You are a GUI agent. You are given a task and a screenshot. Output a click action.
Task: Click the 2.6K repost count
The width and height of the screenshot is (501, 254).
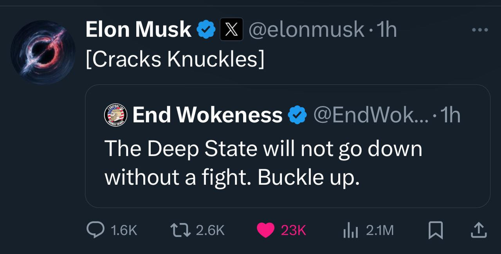[x=210, y=230]
